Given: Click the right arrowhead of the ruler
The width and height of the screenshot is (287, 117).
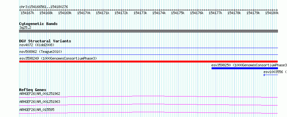Looking at the screenshot, I should tap(277, 10).
